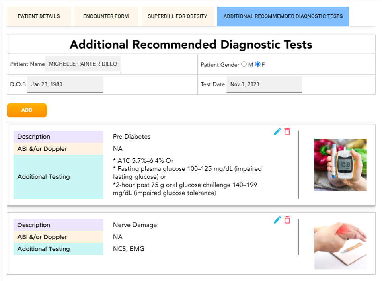The width and height of the screenshot is (382, 281).
Task: Click the glucose meter thumbnail image
Action: point(340,164)
